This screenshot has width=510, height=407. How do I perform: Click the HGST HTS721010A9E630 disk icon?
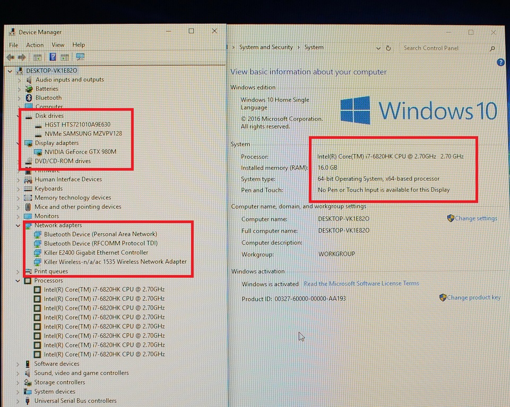click(38, 125)
